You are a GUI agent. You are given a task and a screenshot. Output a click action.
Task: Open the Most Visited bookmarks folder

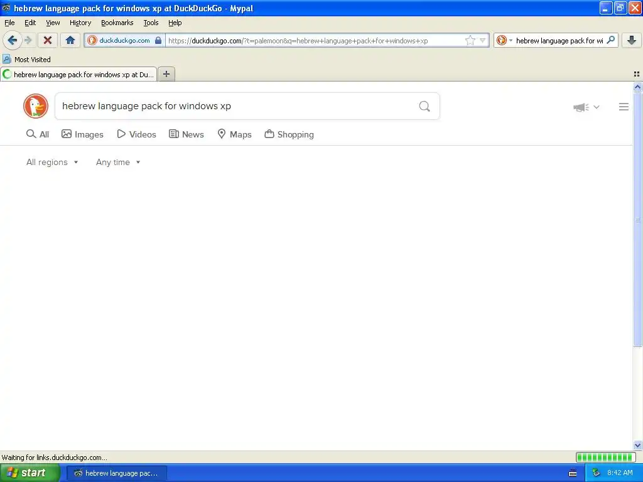(27, 60)
